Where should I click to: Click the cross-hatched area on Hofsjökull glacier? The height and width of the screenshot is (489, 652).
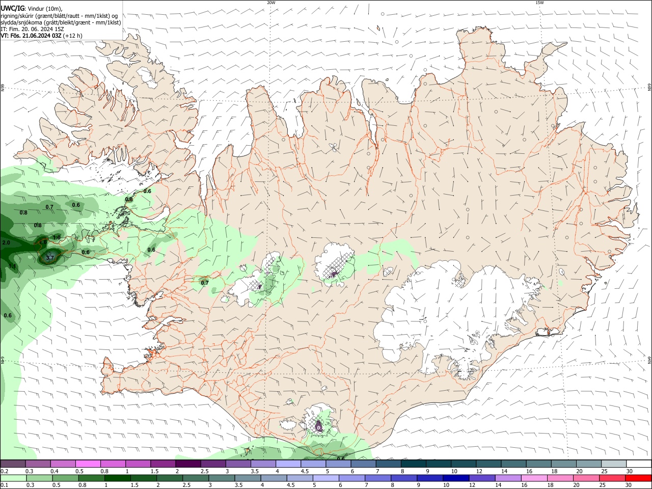pos(338,265)
